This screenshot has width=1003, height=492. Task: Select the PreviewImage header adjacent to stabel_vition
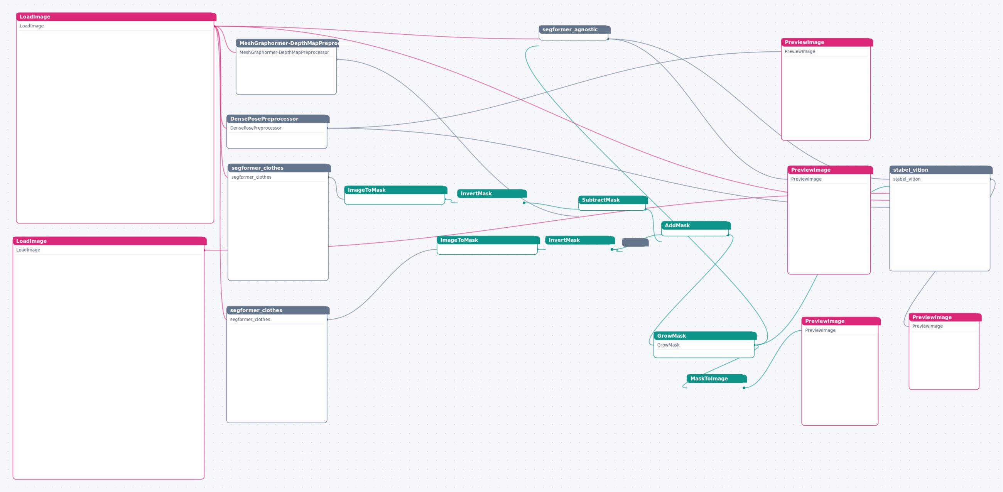(x=830, y=170)
